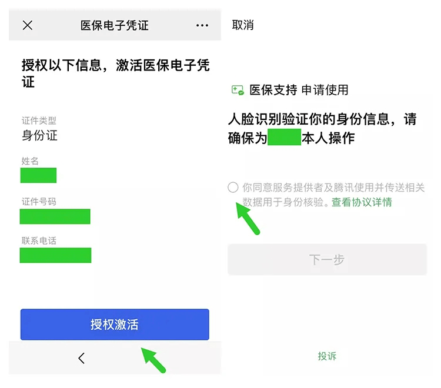Click the redacted 证件号码 value field

tap(55, 216)
